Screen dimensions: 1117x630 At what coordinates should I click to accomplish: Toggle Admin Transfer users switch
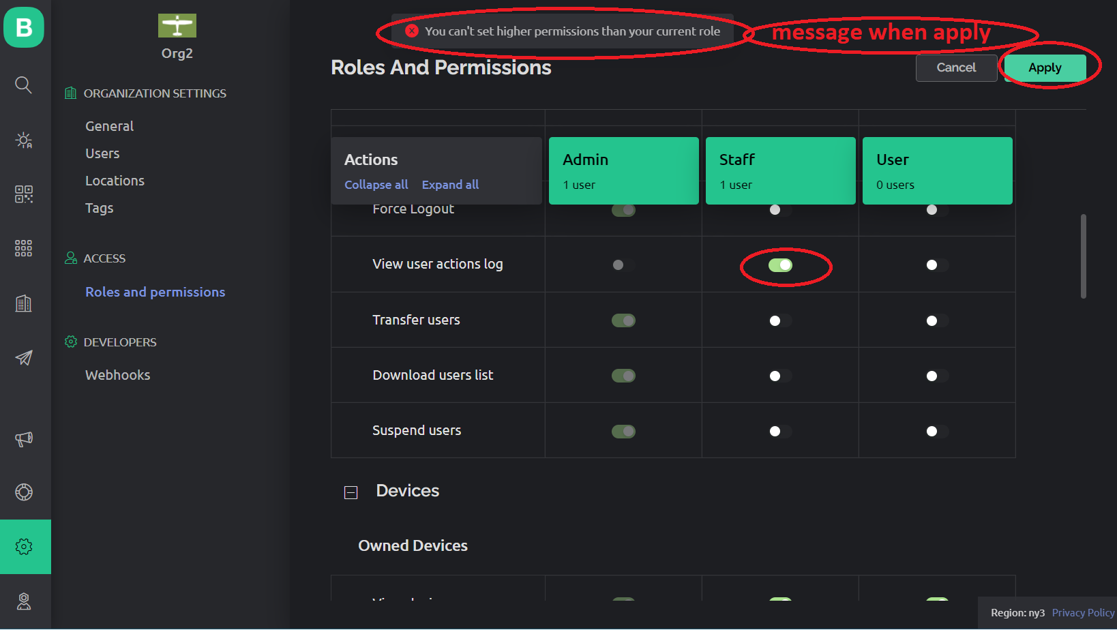point(623,320)
